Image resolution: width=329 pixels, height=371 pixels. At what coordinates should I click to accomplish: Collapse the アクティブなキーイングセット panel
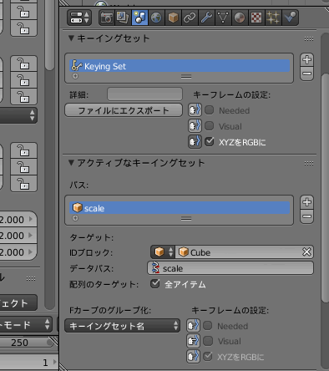[x=71, y=163]
